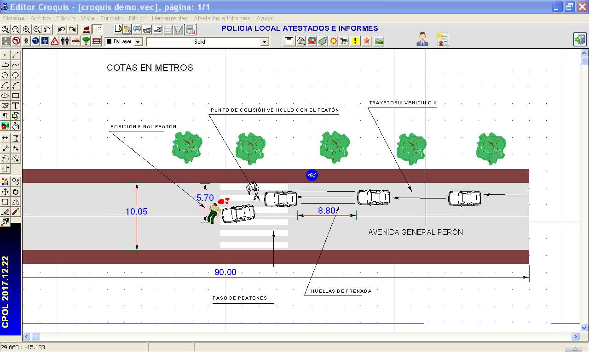
Task: Open the Atestados e Informes menu
Action: click(x=222, y=18)
